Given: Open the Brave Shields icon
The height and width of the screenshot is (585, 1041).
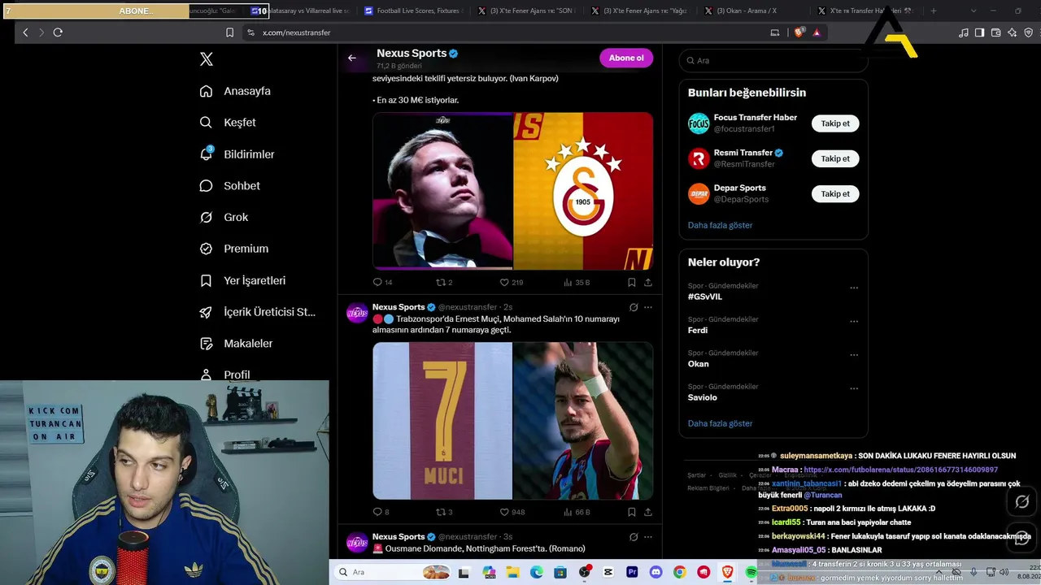Looking at the screenshot, I should point(799,32).
